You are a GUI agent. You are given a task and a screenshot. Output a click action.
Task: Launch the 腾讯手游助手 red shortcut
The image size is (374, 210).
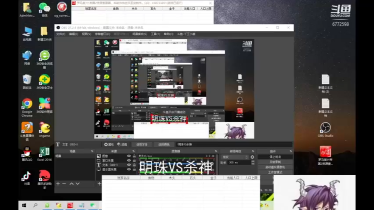point(44,179)
